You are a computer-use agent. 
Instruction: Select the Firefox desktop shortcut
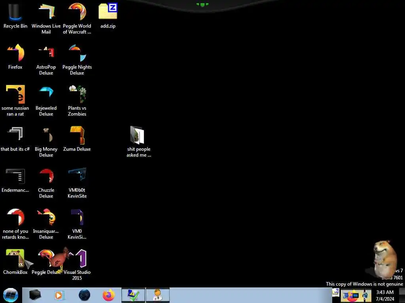pos(15,56)
